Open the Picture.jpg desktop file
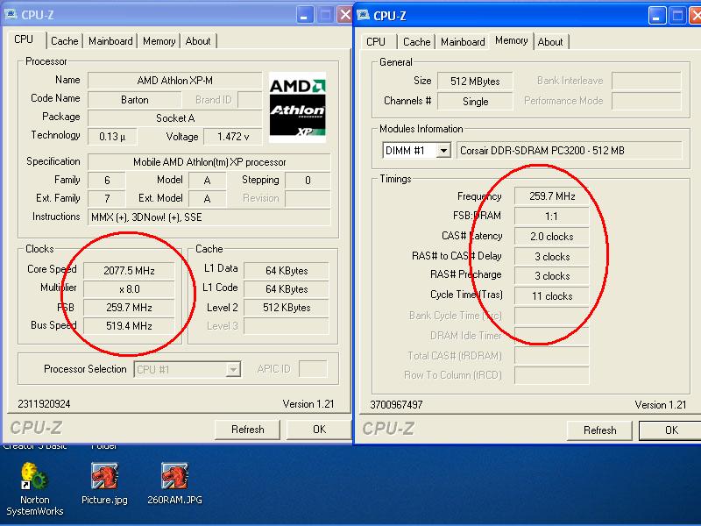The width and height of the screenshot is (701, 526). tap(105, 478)
